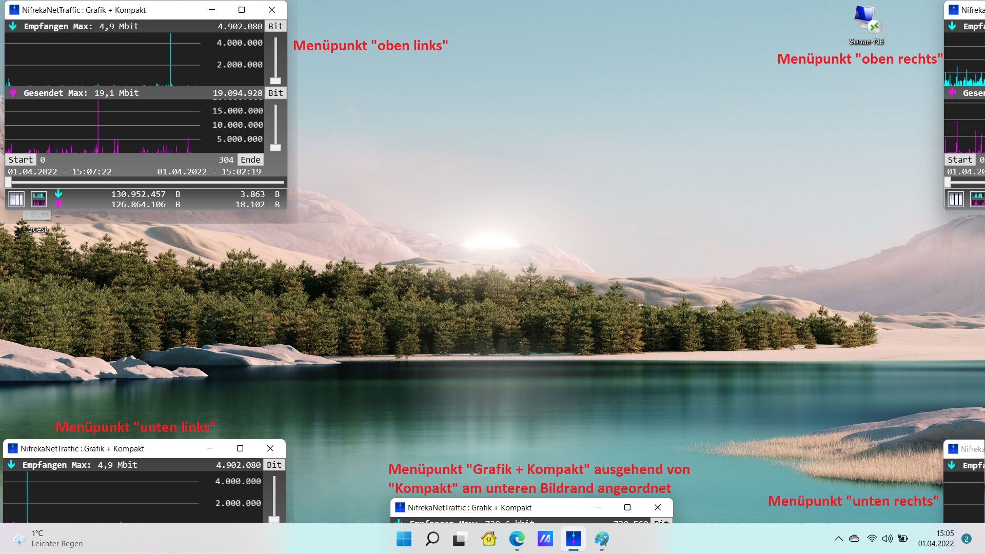This screenshot has width=985, height=554.
Task: Open Microsoft Edge from the taskbar
Action: click(x=517, y=539)
